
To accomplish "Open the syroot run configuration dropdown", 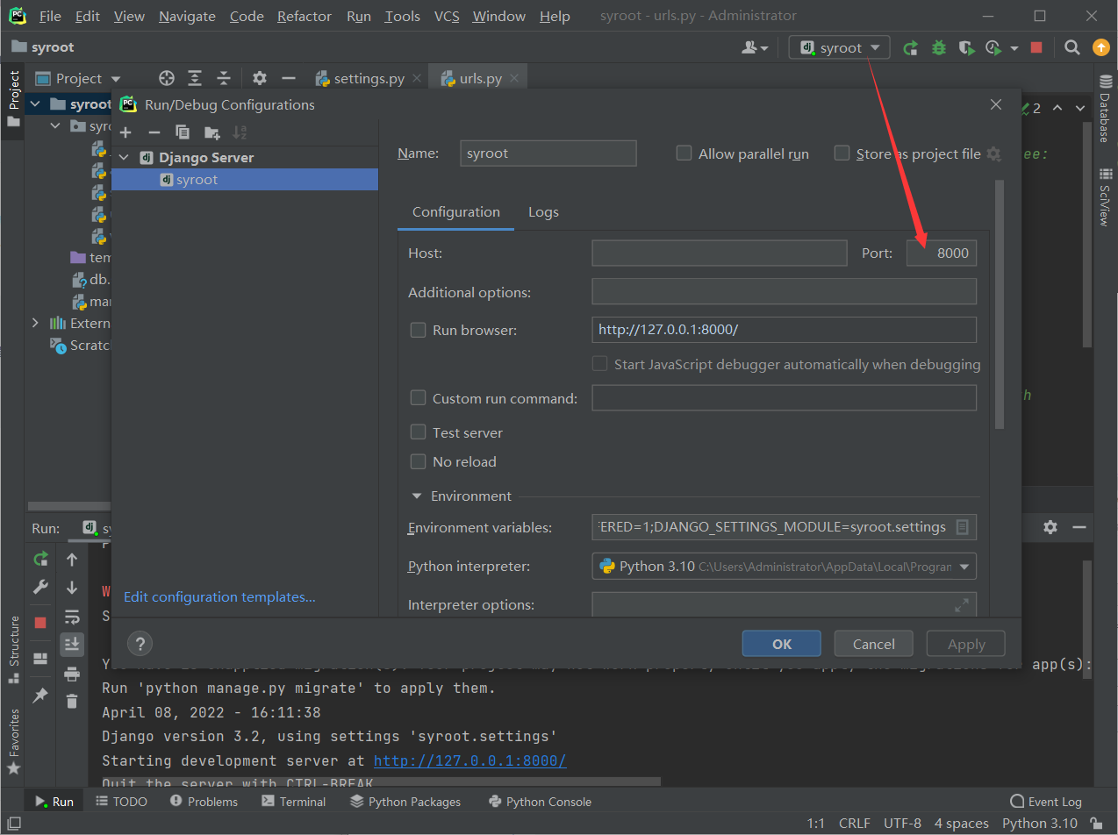I will (839, 47).
